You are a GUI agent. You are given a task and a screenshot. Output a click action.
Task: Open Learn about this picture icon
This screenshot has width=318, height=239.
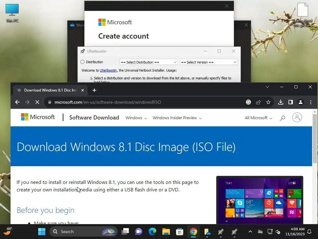[302, 15]
